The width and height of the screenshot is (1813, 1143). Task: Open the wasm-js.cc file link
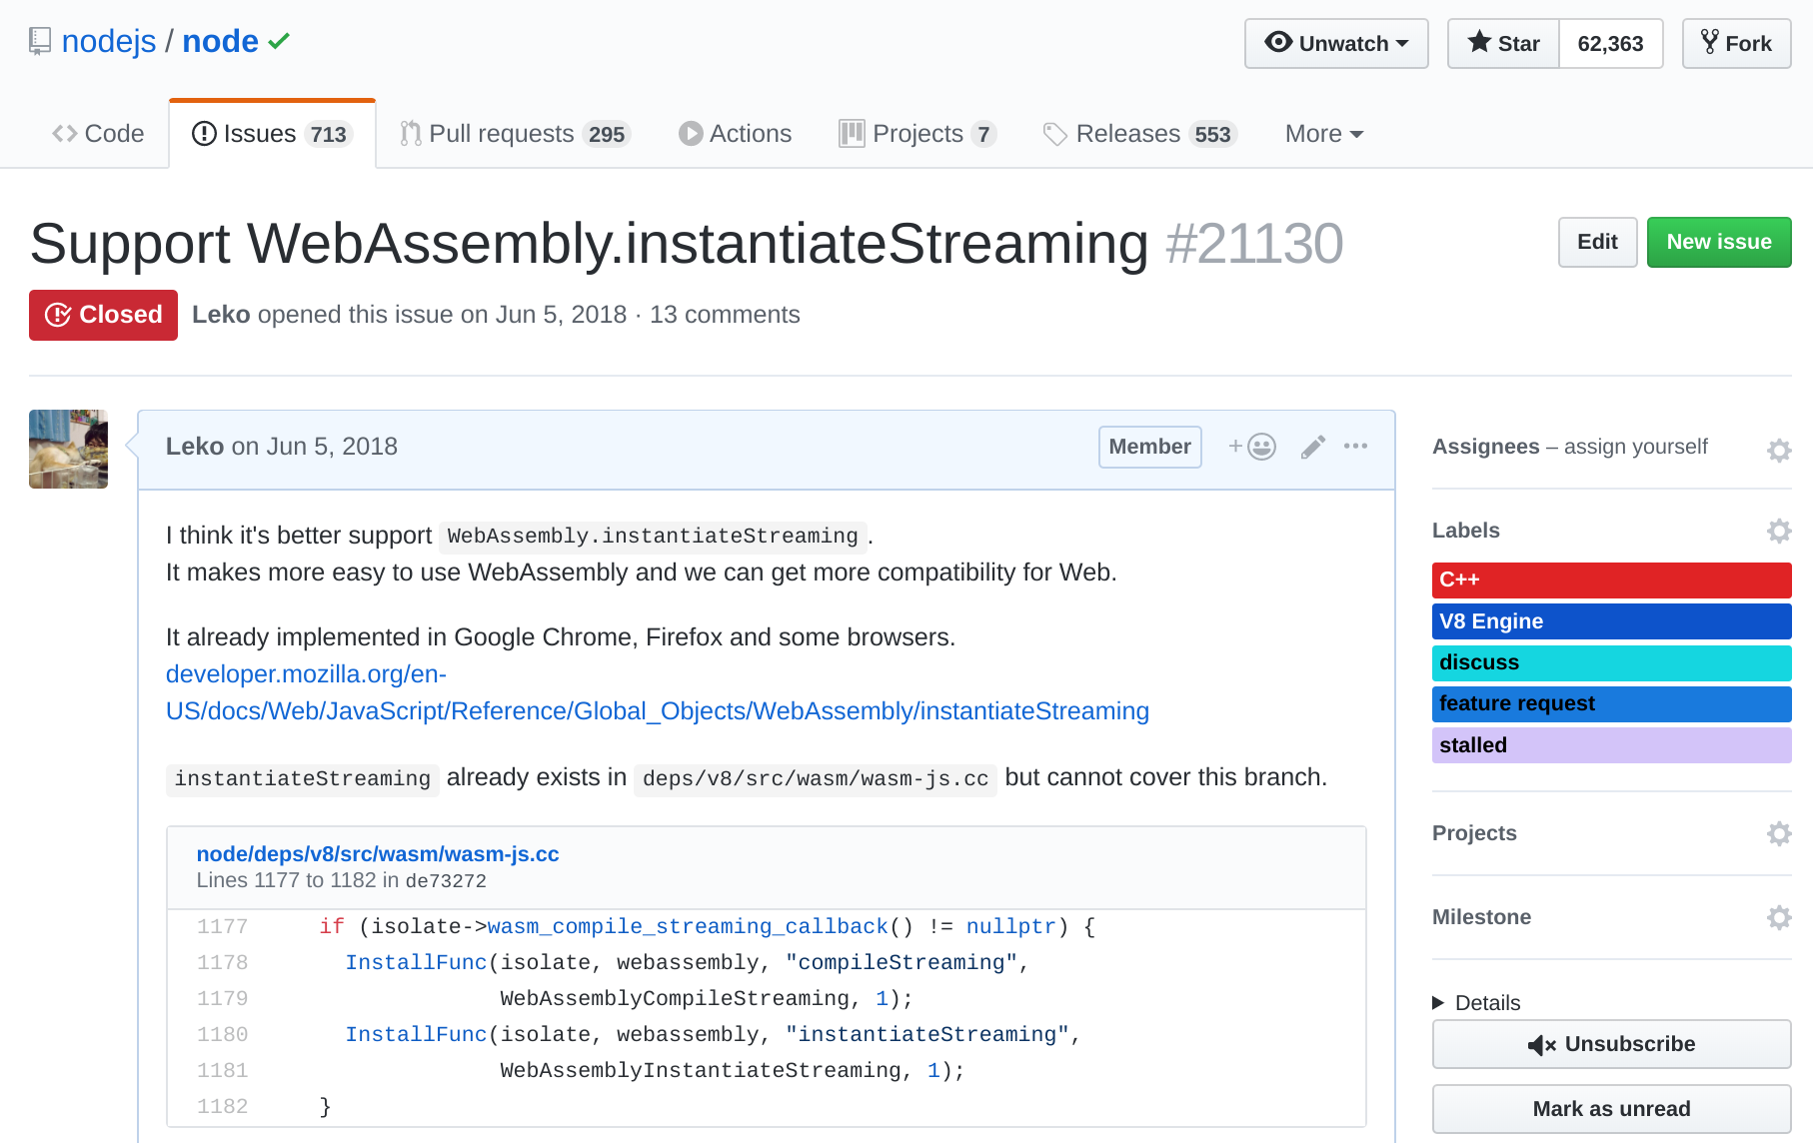(377, 854)
